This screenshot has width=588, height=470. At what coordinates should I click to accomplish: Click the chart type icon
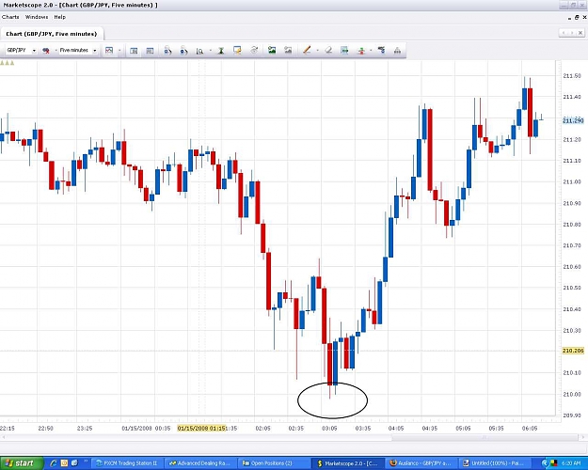pos(109,50)
